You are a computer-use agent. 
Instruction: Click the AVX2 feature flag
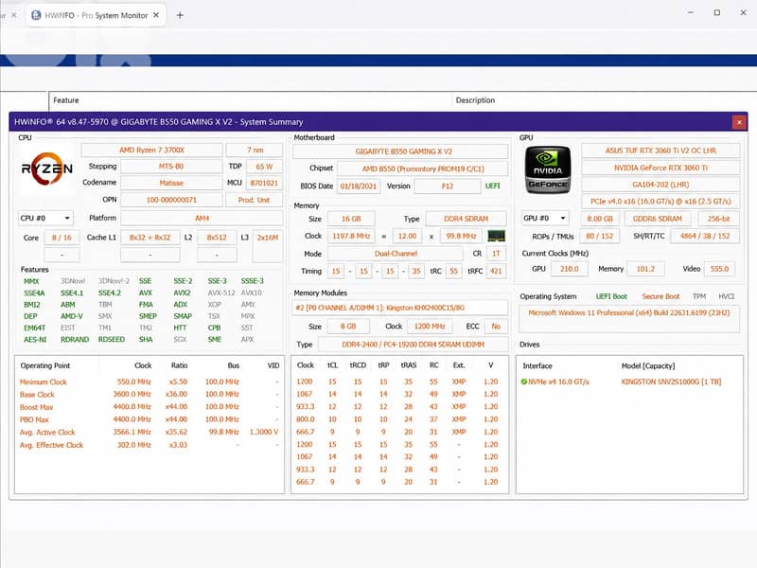182,293
